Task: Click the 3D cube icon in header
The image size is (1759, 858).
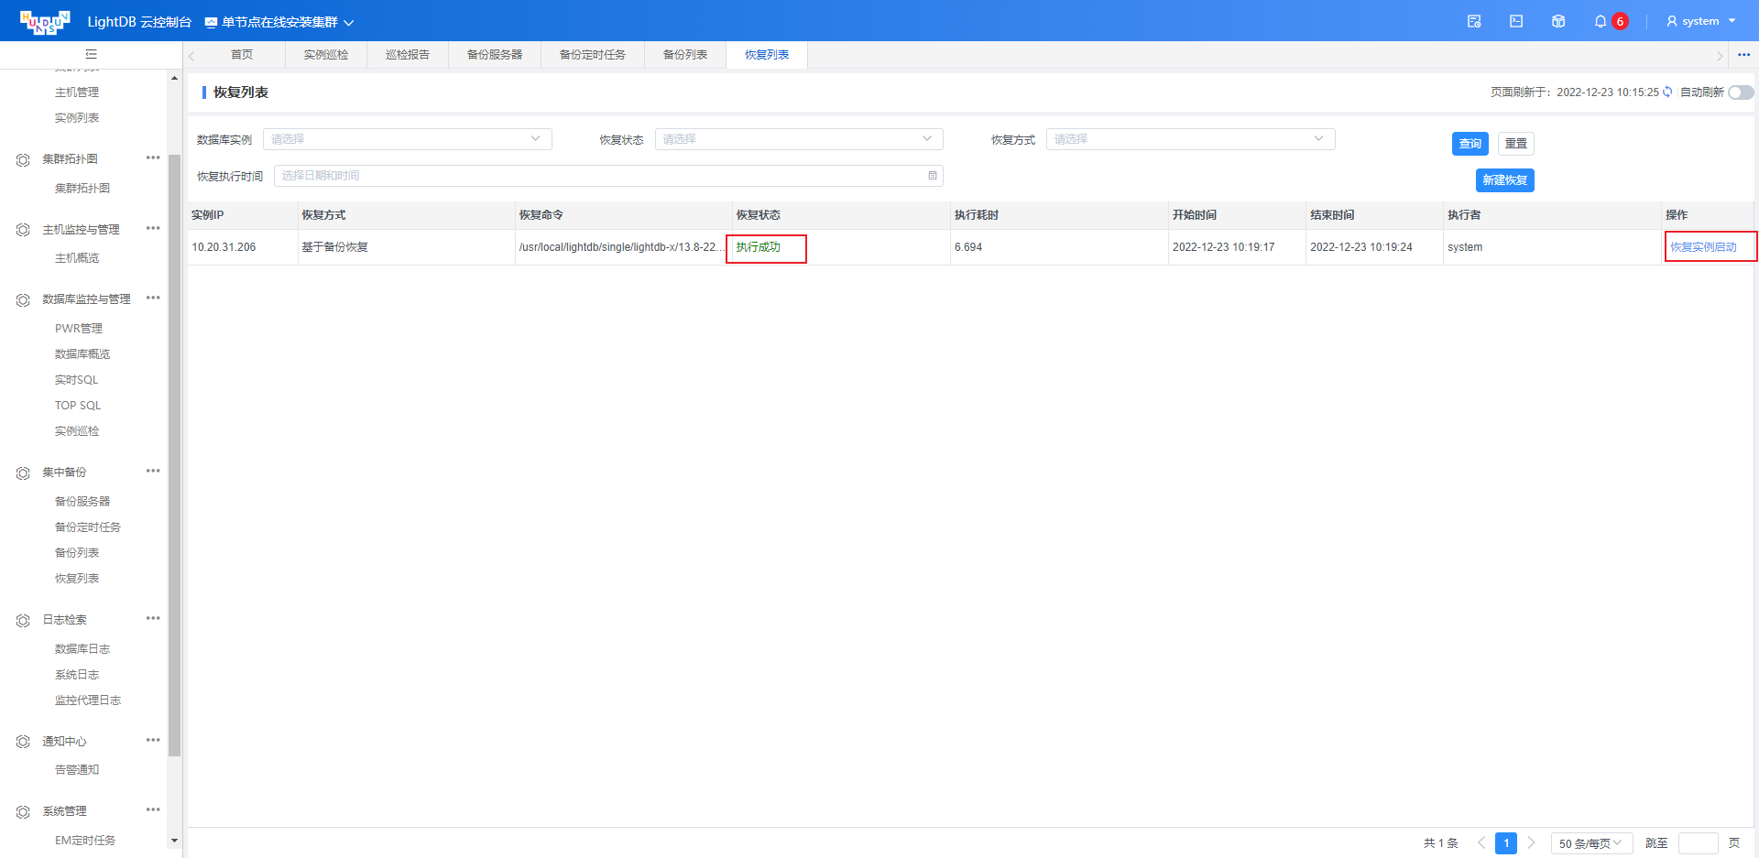Action: click(1558, 21)
